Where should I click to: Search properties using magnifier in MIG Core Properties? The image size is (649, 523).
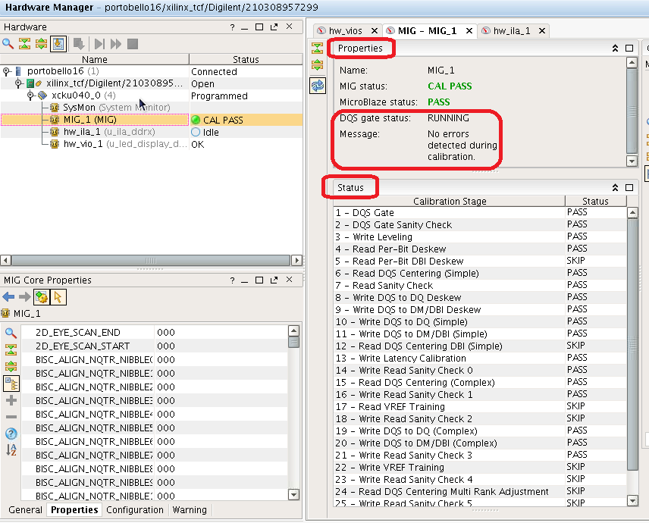point(11,333)
